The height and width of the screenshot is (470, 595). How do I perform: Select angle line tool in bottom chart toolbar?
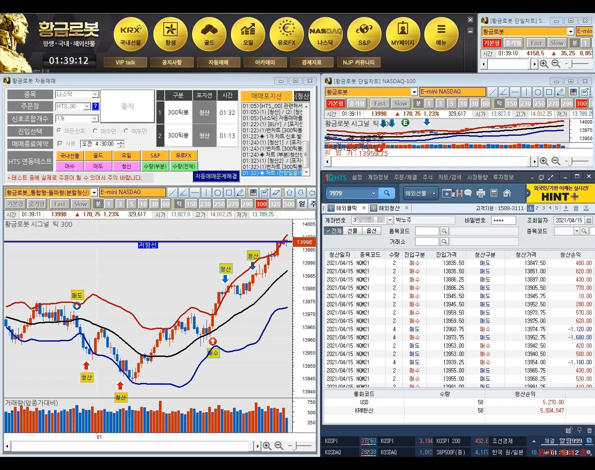(183, 192)
